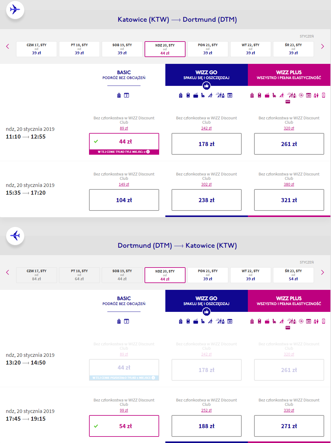The width and height of the screenshot is (331, 443).
Task: Click the return WIZZ PLUS flight change plane icon
Action: 301,321
